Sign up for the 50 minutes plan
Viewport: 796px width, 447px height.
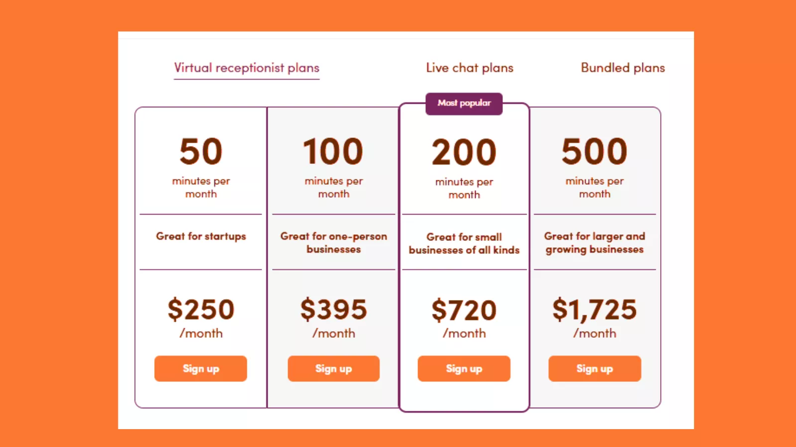[x=200, y=369]
